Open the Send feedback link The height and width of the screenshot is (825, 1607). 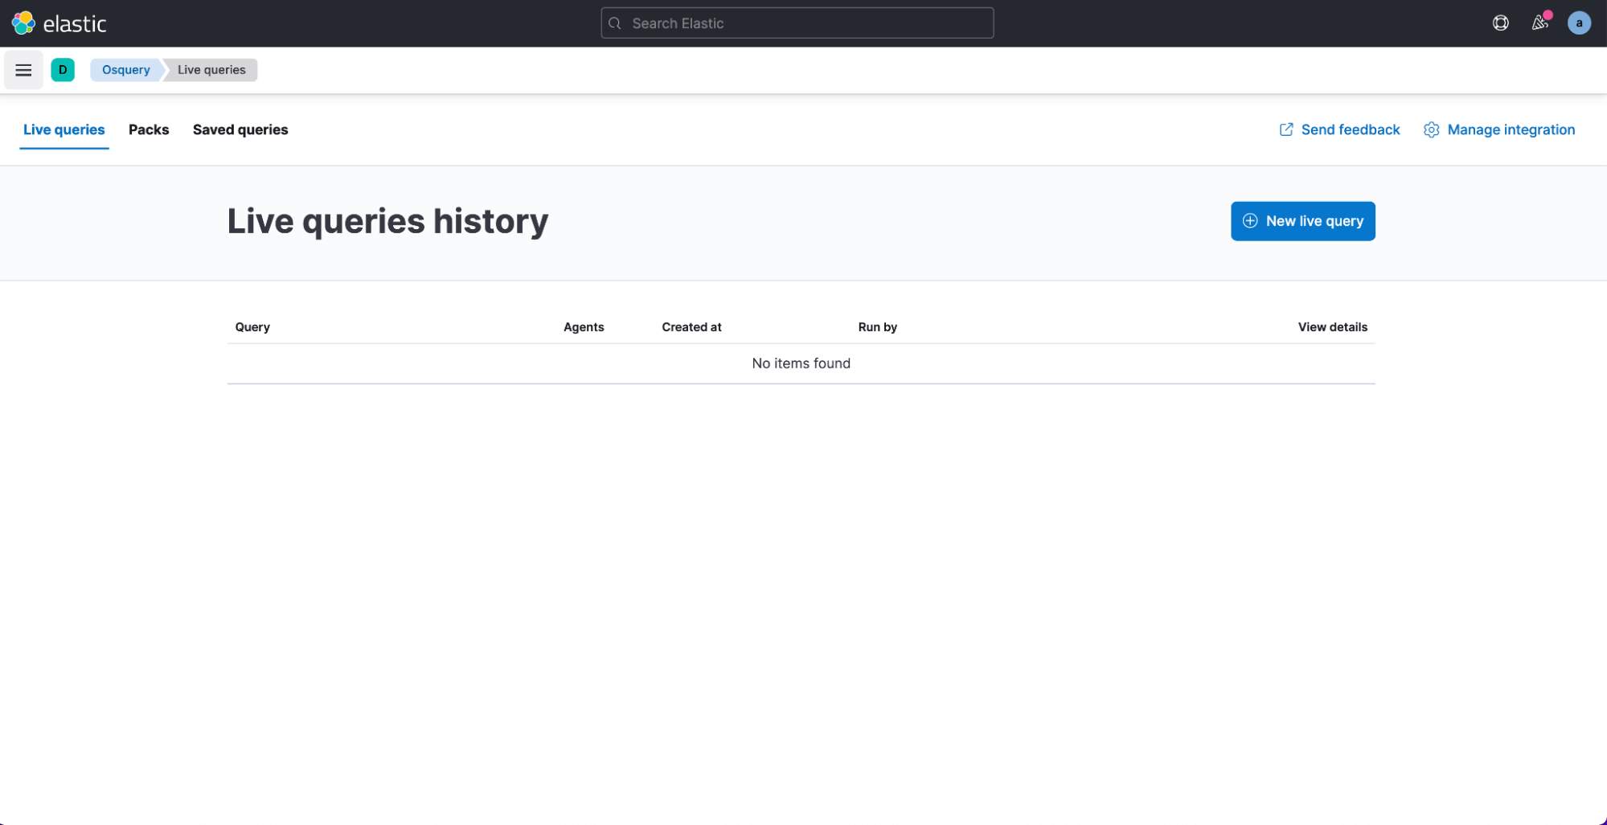[x=1339, y=129]
